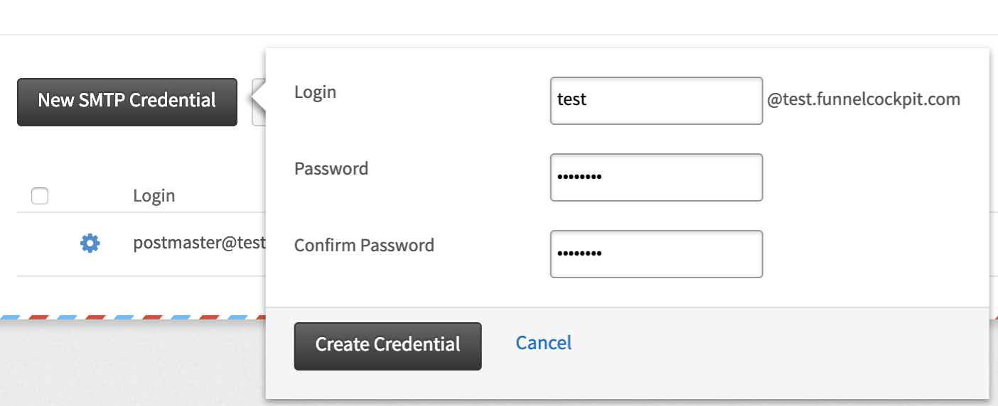Click the Login field label in popover
Viewport: 998px width, 406px height.
click(316, 92)
